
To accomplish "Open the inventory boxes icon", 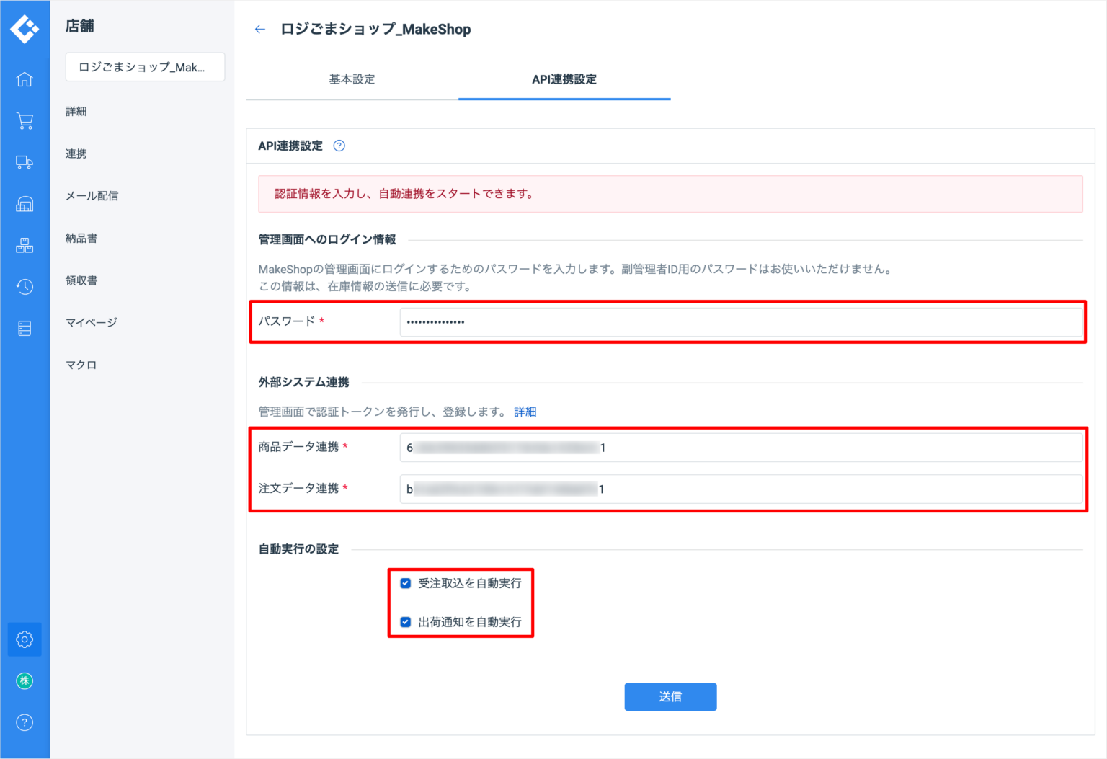I will [25, 244].
